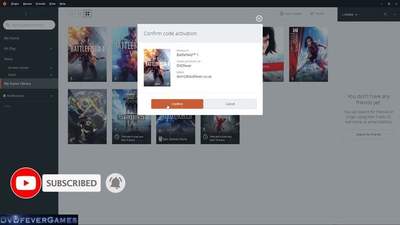Open the NOX game tile
The image size is (400, 225).
87,117
